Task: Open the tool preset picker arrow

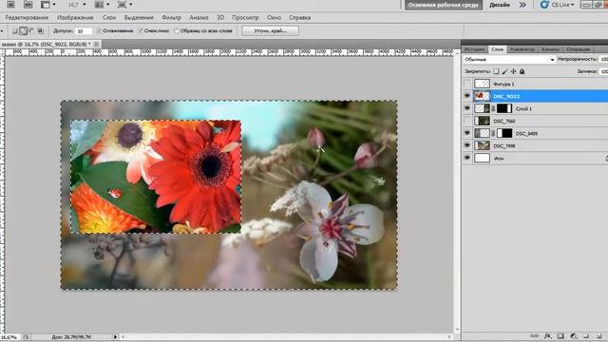Action: pos(2,31)
